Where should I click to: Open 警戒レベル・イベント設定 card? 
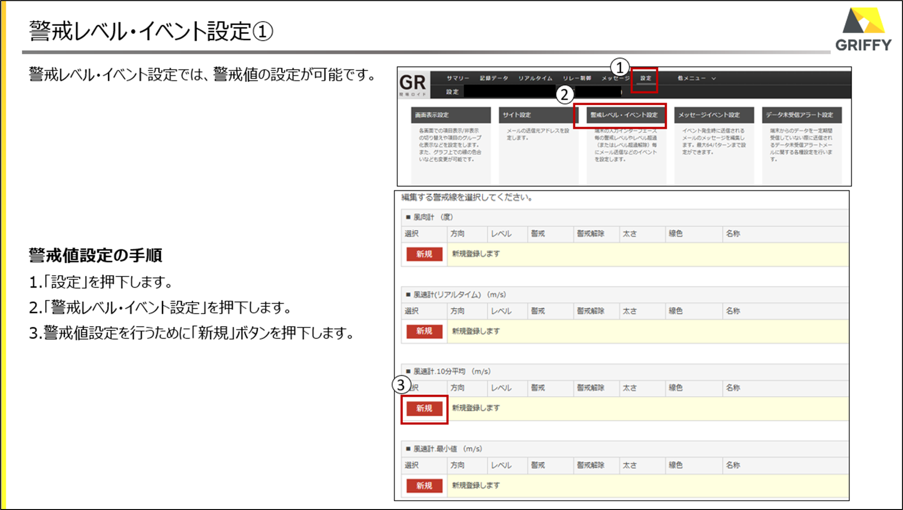point(624,115)
